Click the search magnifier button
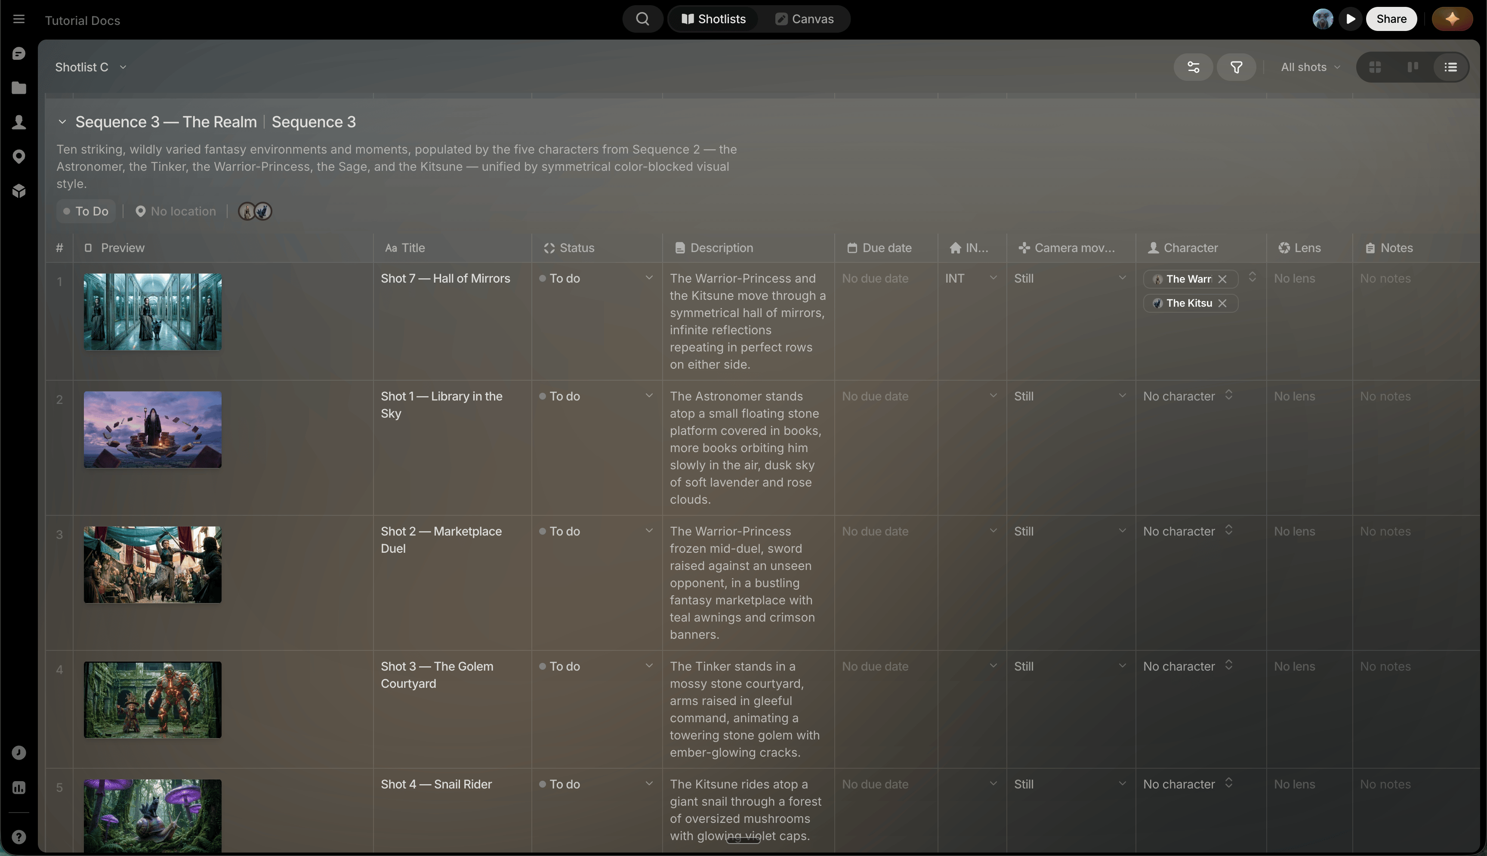The image size is (1487, 856). pos(643,19)
